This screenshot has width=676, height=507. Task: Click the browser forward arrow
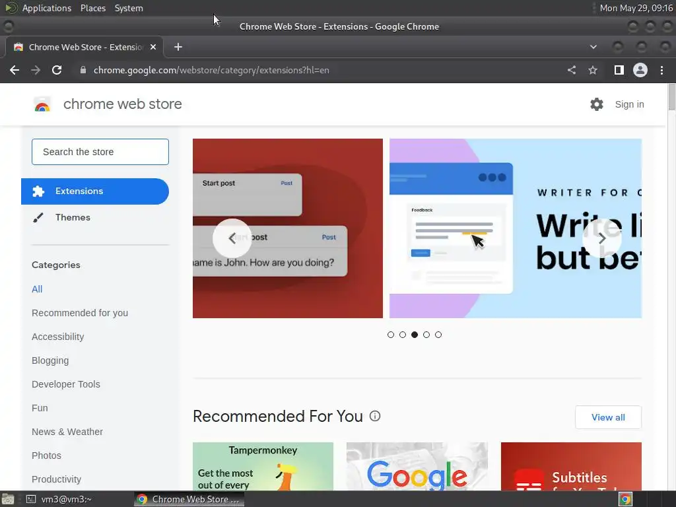pos(36,70)
